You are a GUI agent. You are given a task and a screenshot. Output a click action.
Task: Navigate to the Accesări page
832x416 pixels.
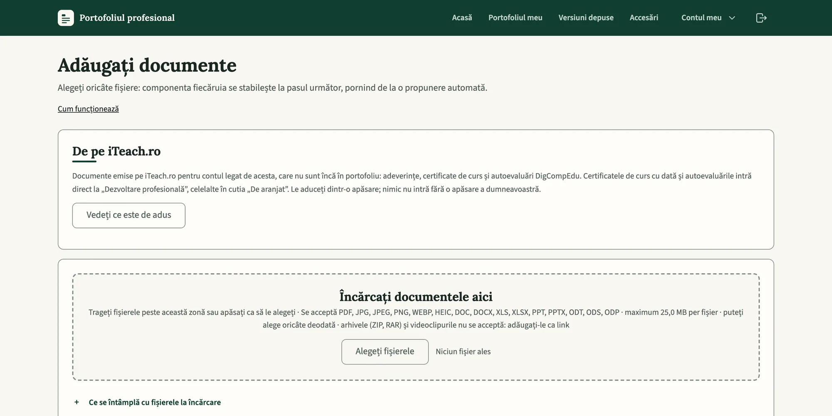coord(644,18)
